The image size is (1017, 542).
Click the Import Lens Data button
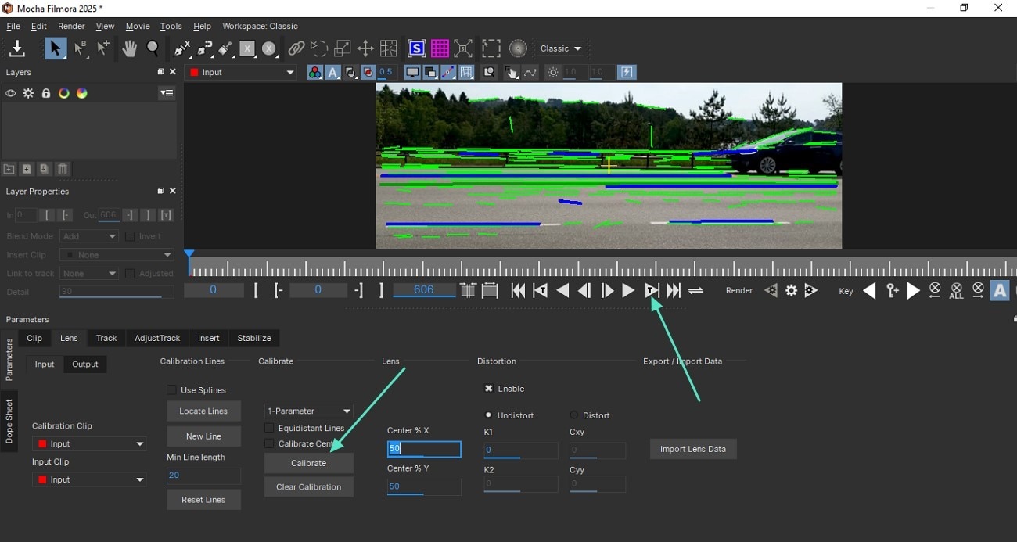point(693,449)
